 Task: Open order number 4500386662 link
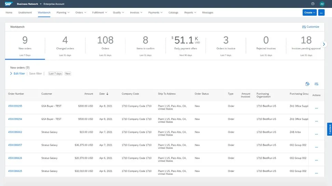[15, 132]
